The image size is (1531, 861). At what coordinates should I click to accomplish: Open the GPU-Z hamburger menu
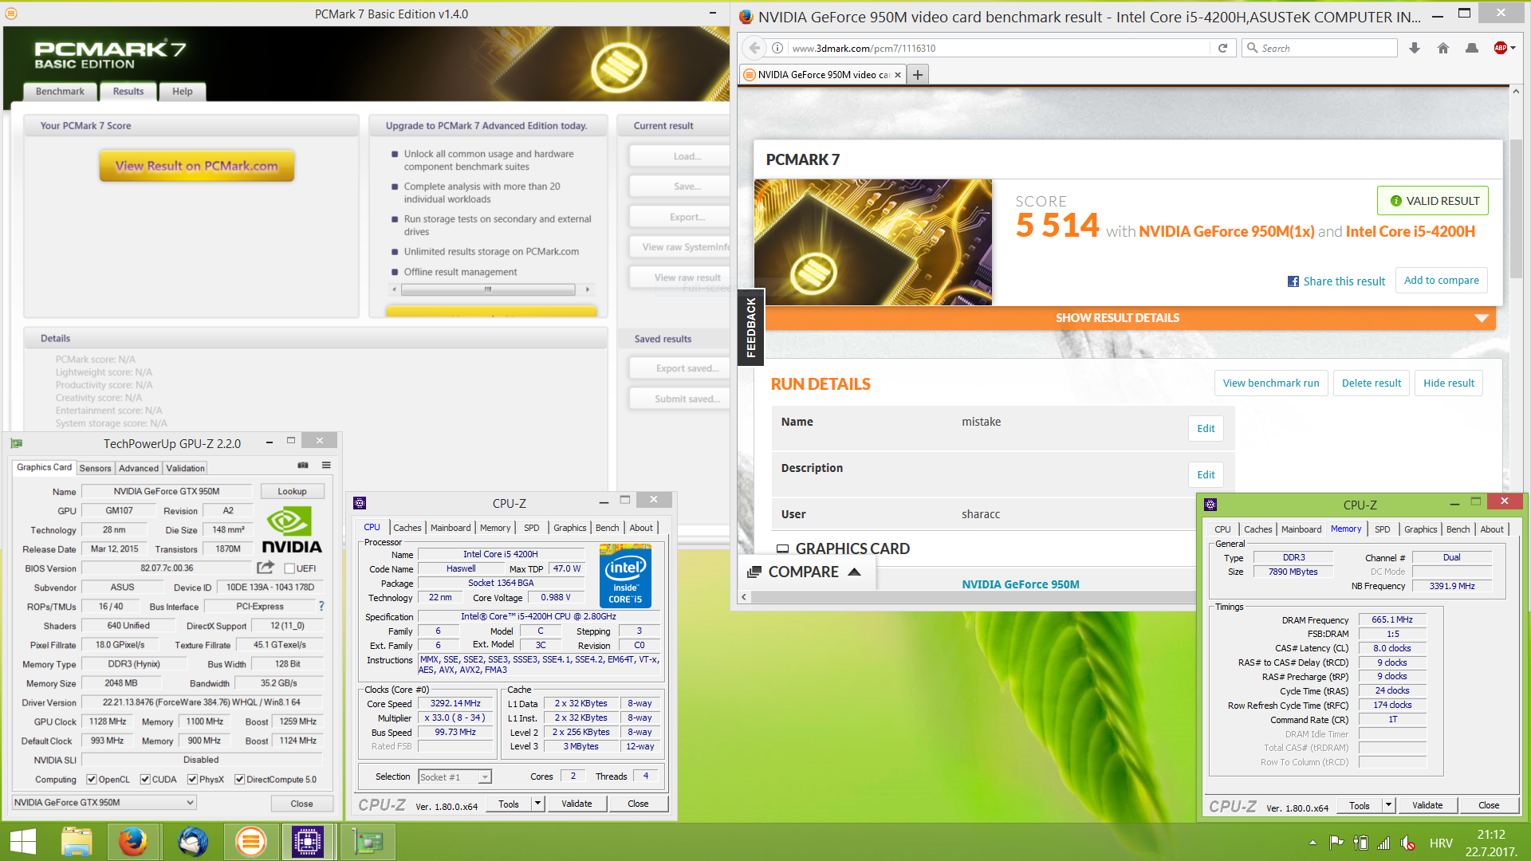point(326,465)
